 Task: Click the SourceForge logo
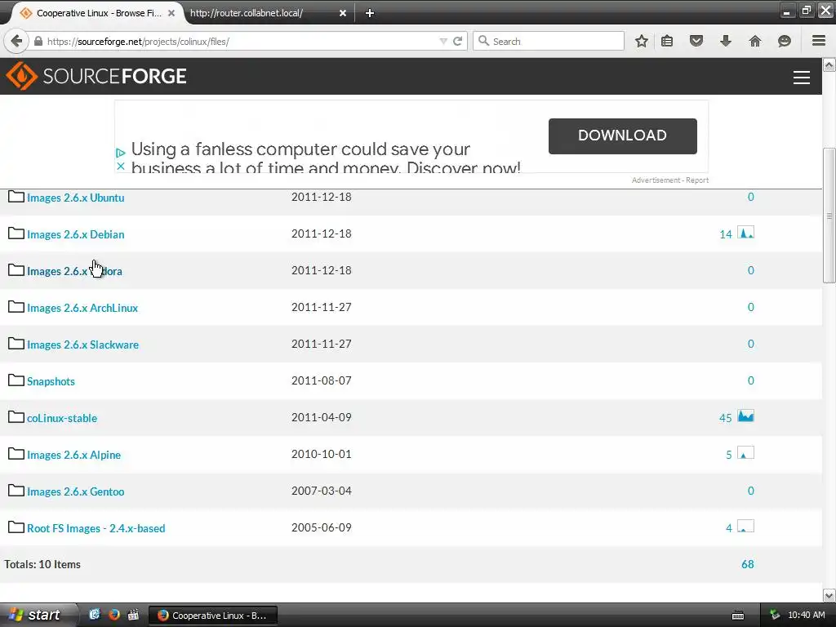click(96, 76)
